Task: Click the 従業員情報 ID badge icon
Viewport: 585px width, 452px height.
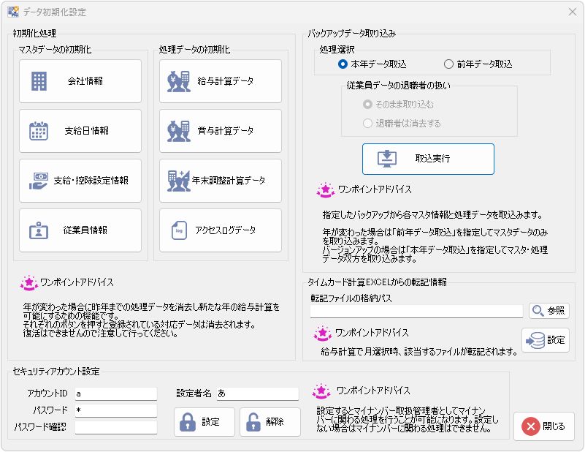Action: click(39, 230)
